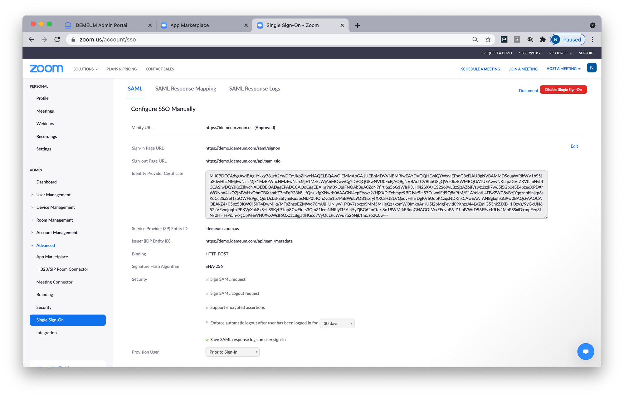
Task: Click the Edit link
Action: (x=574, y=146)
